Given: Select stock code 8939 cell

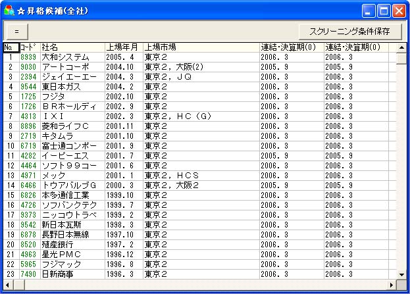Looking at the screenshot, I should tap(29, 57).
